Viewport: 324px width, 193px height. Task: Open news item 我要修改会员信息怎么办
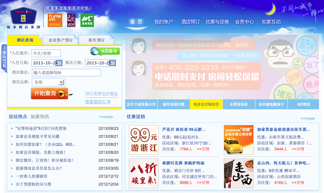tap(38, 168)
